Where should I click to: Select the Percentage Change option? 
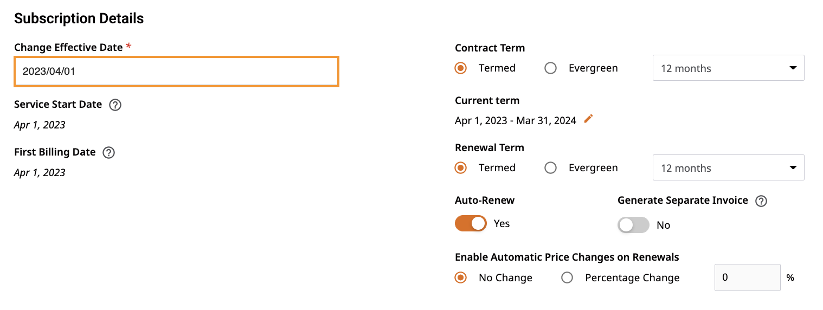[567, 277]
